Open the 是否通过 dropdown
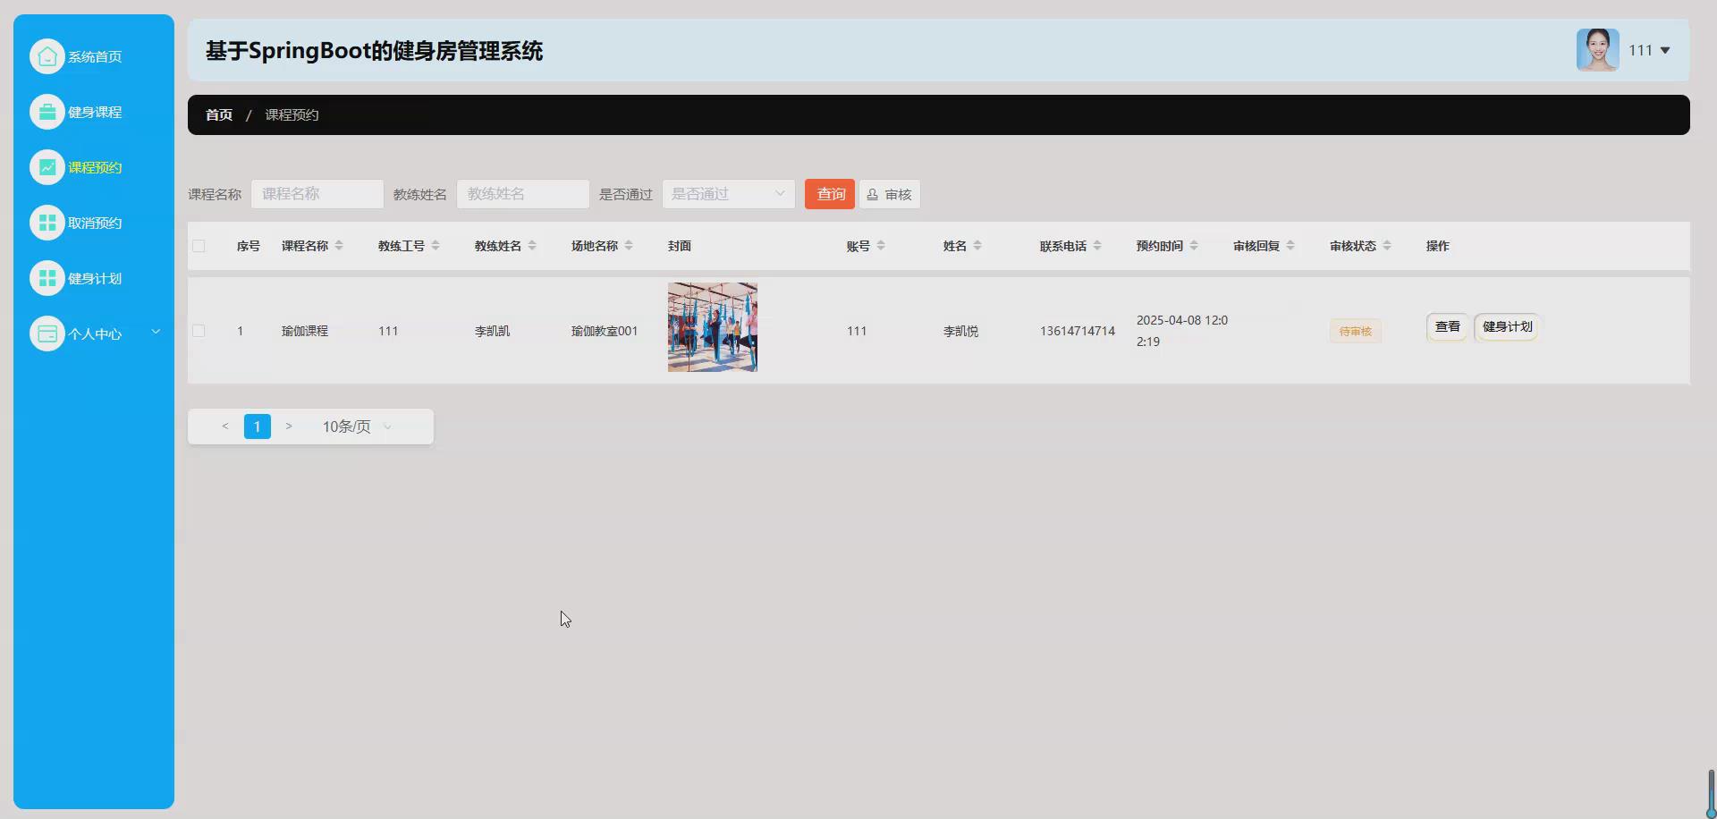 click(727, 194)
